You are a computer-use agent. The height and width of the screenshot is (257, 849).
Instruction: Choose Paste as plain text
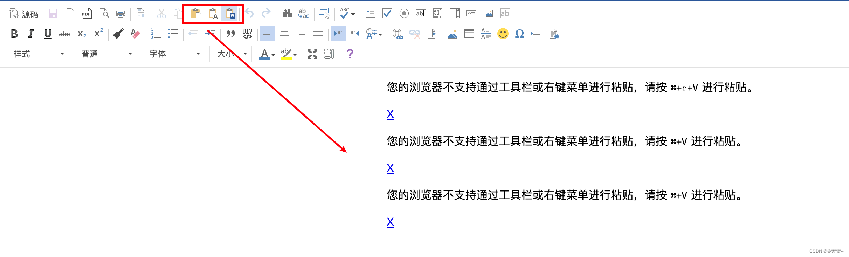tap(213, 14)
